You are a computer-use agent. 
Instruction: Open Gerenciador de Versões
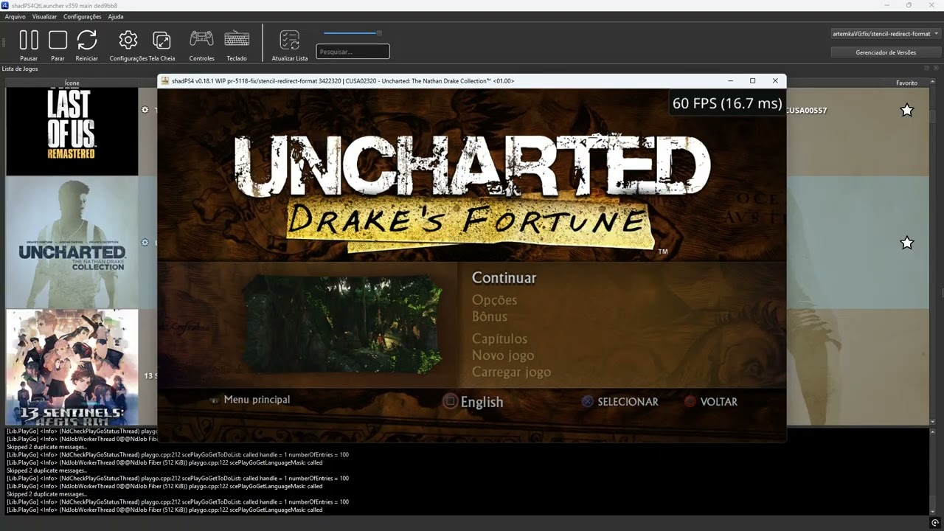point(885,52)
